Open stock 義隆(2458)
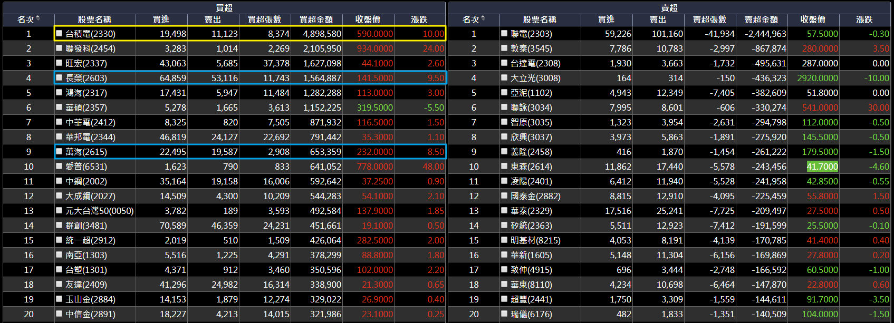 tap(531, 152)
